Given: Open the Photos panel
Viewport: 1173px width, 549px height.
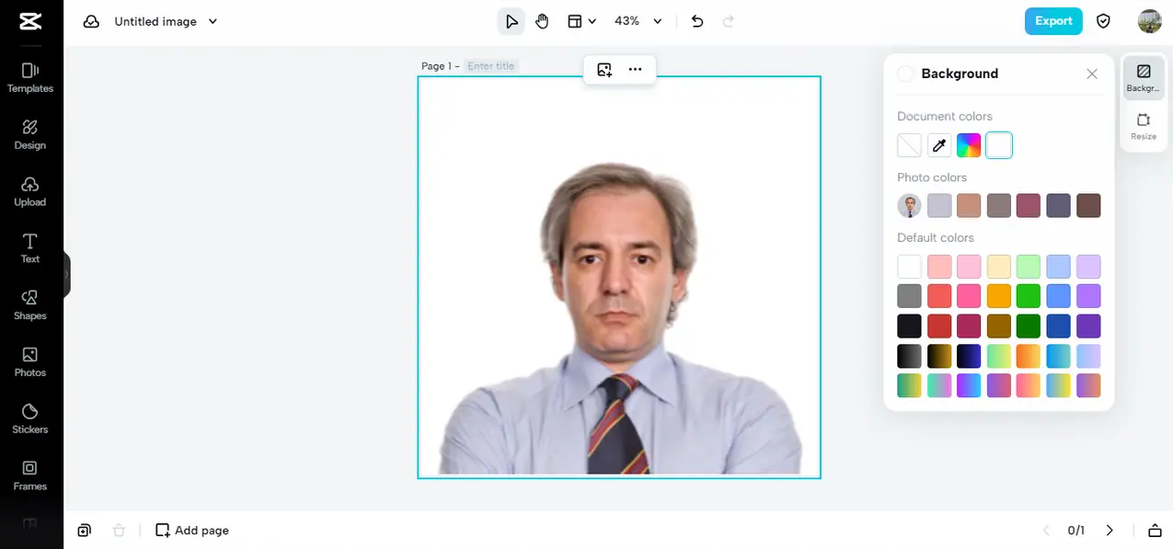Looking at the screenshot, I should tap(30, 362).
